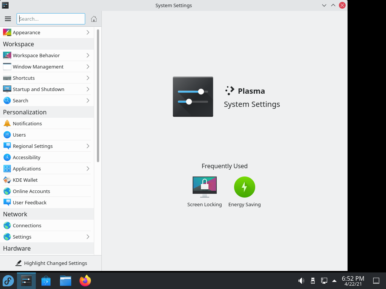The width and height of the screenshot is (386, 289).
Task: Expand the Search category chevron
Action: pyautogui.click(x=88, y=100)
